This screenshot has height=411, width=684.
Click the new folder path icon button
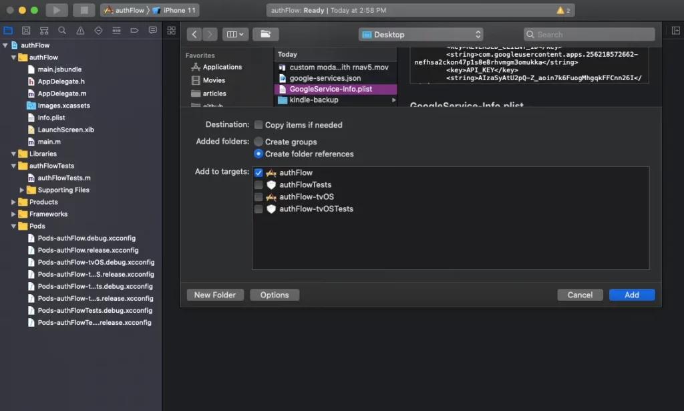pos(266,34)
